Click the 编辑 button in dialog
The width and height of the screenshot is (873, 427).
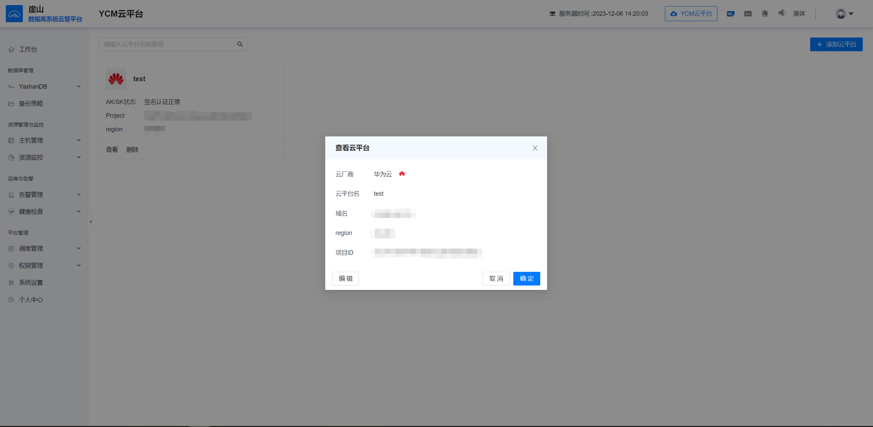pyautogui.click(x=345, y=279)
